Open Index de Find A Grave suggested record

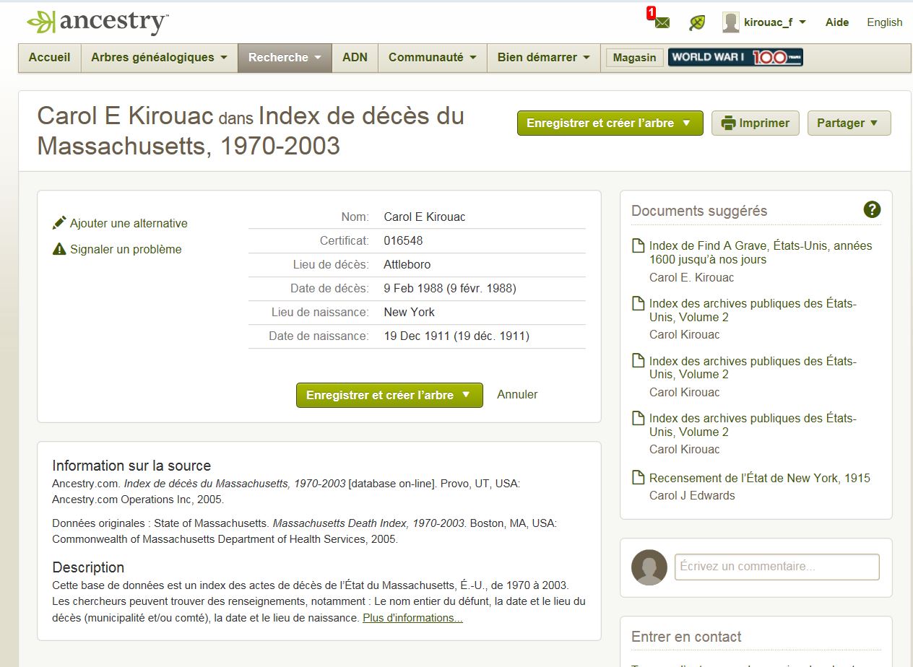tap(761, 253)
